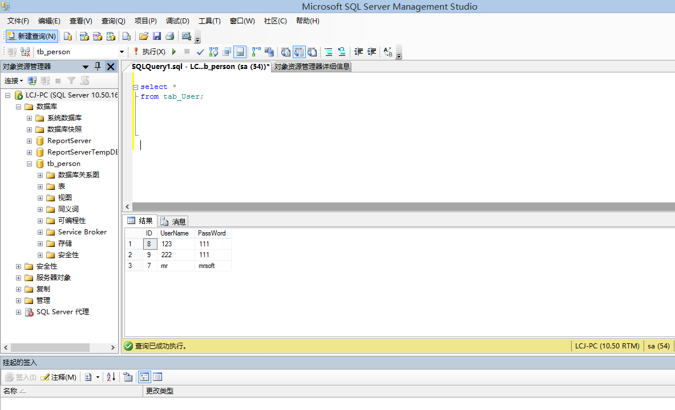Toggle Include Actual Execution Plan
This screenshot has height=410, width=675.
[x=256, y=52]
